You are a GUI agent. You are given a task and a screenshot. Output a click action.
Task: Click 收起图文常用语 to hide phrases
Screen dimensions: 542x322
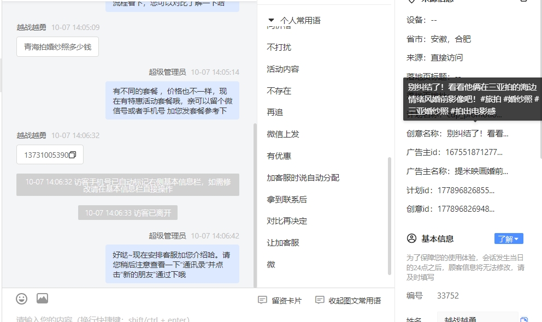[x=348, y=300]
